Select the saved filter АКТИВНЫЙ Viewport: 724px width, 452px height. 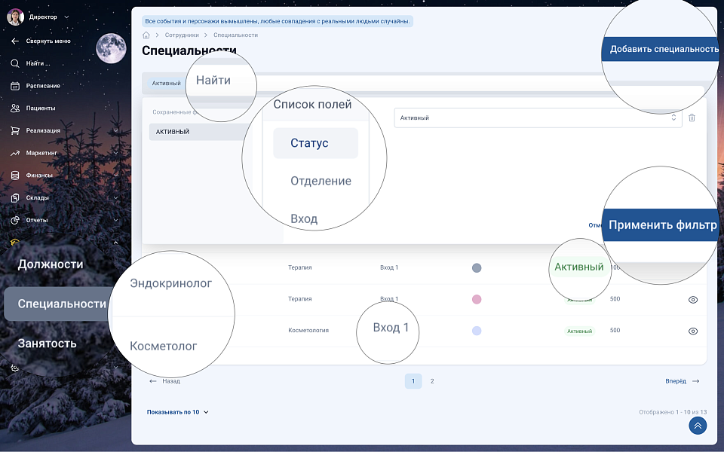(196, 132)
